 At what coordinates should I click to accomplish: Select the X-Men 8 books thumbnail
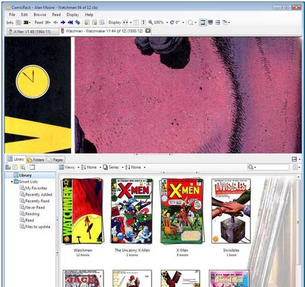click(182, 211)
